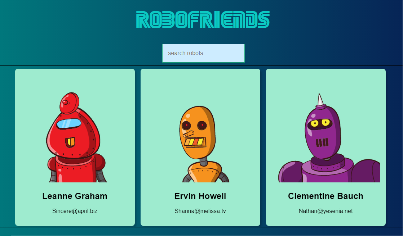Click the orange robot's striped teeth
The height and width of the screenshot is (236, 403).
click(x=195, y=142)
